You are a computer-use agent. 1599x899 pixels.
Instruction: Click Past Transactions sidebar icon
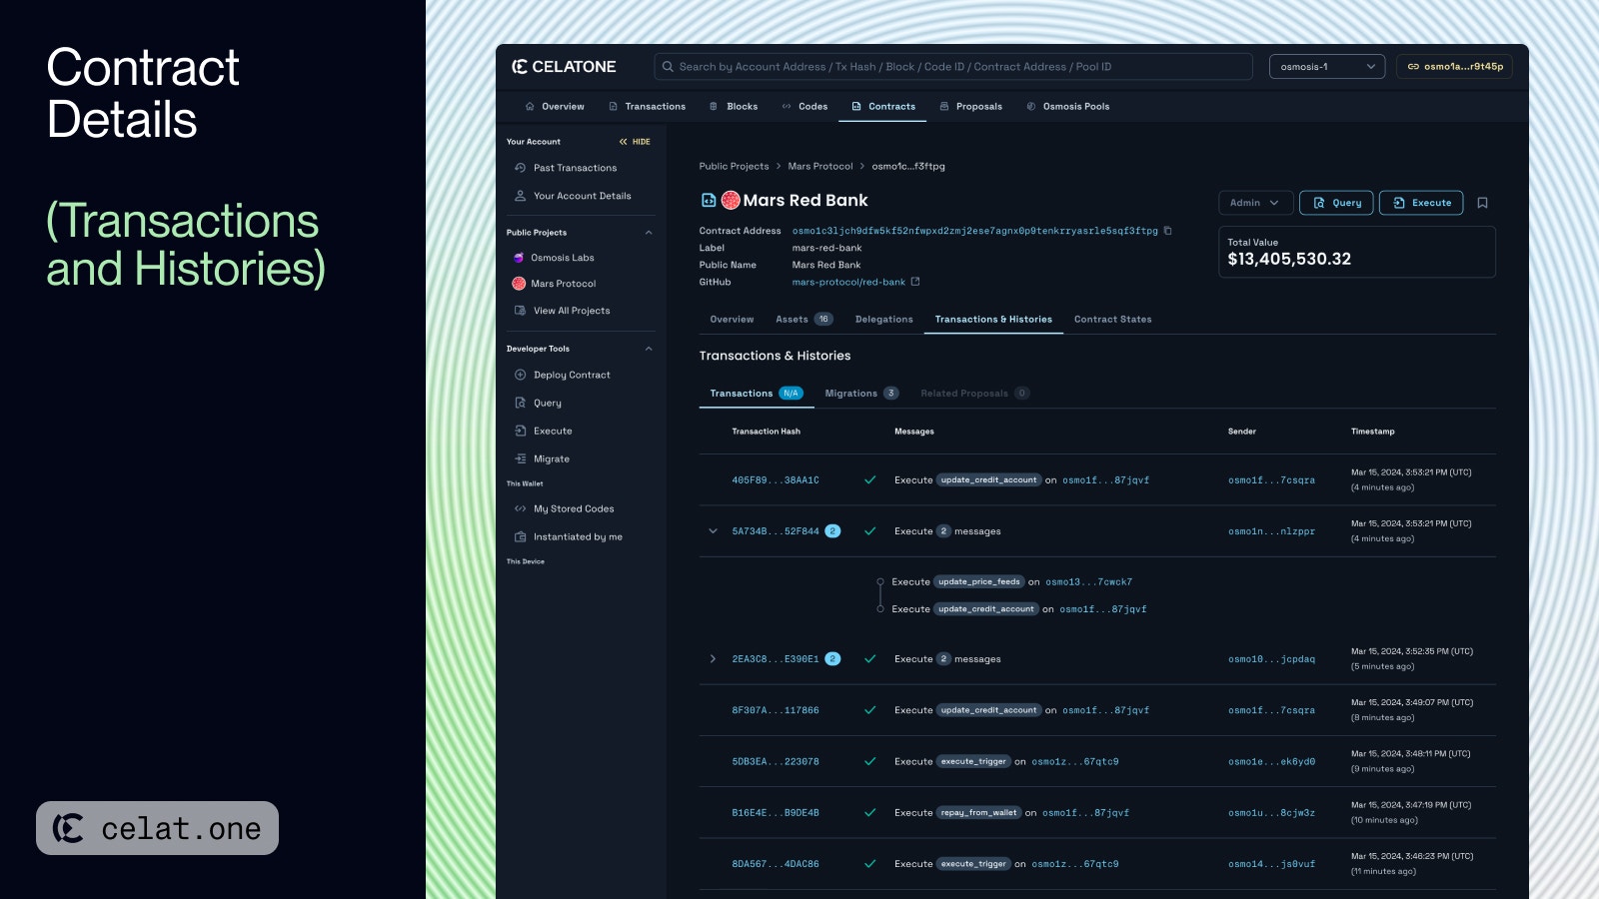520,168
